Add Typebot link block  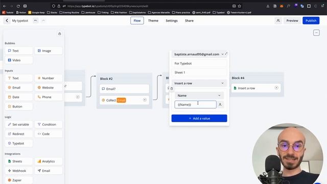pyautogui.click(x=19, y=143)
